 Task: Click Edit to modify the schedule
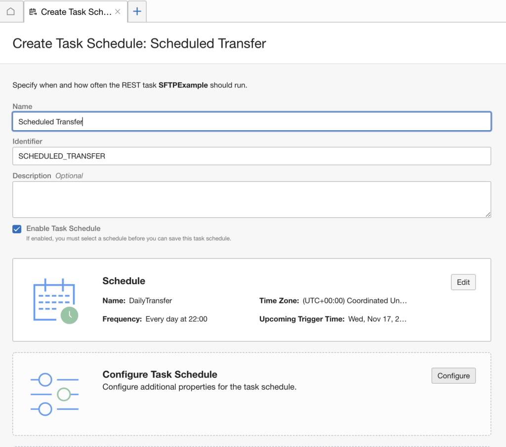click(463, 282)
